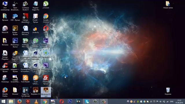Open the Новая папка folder
185x104 pixels.
[168, 5]
